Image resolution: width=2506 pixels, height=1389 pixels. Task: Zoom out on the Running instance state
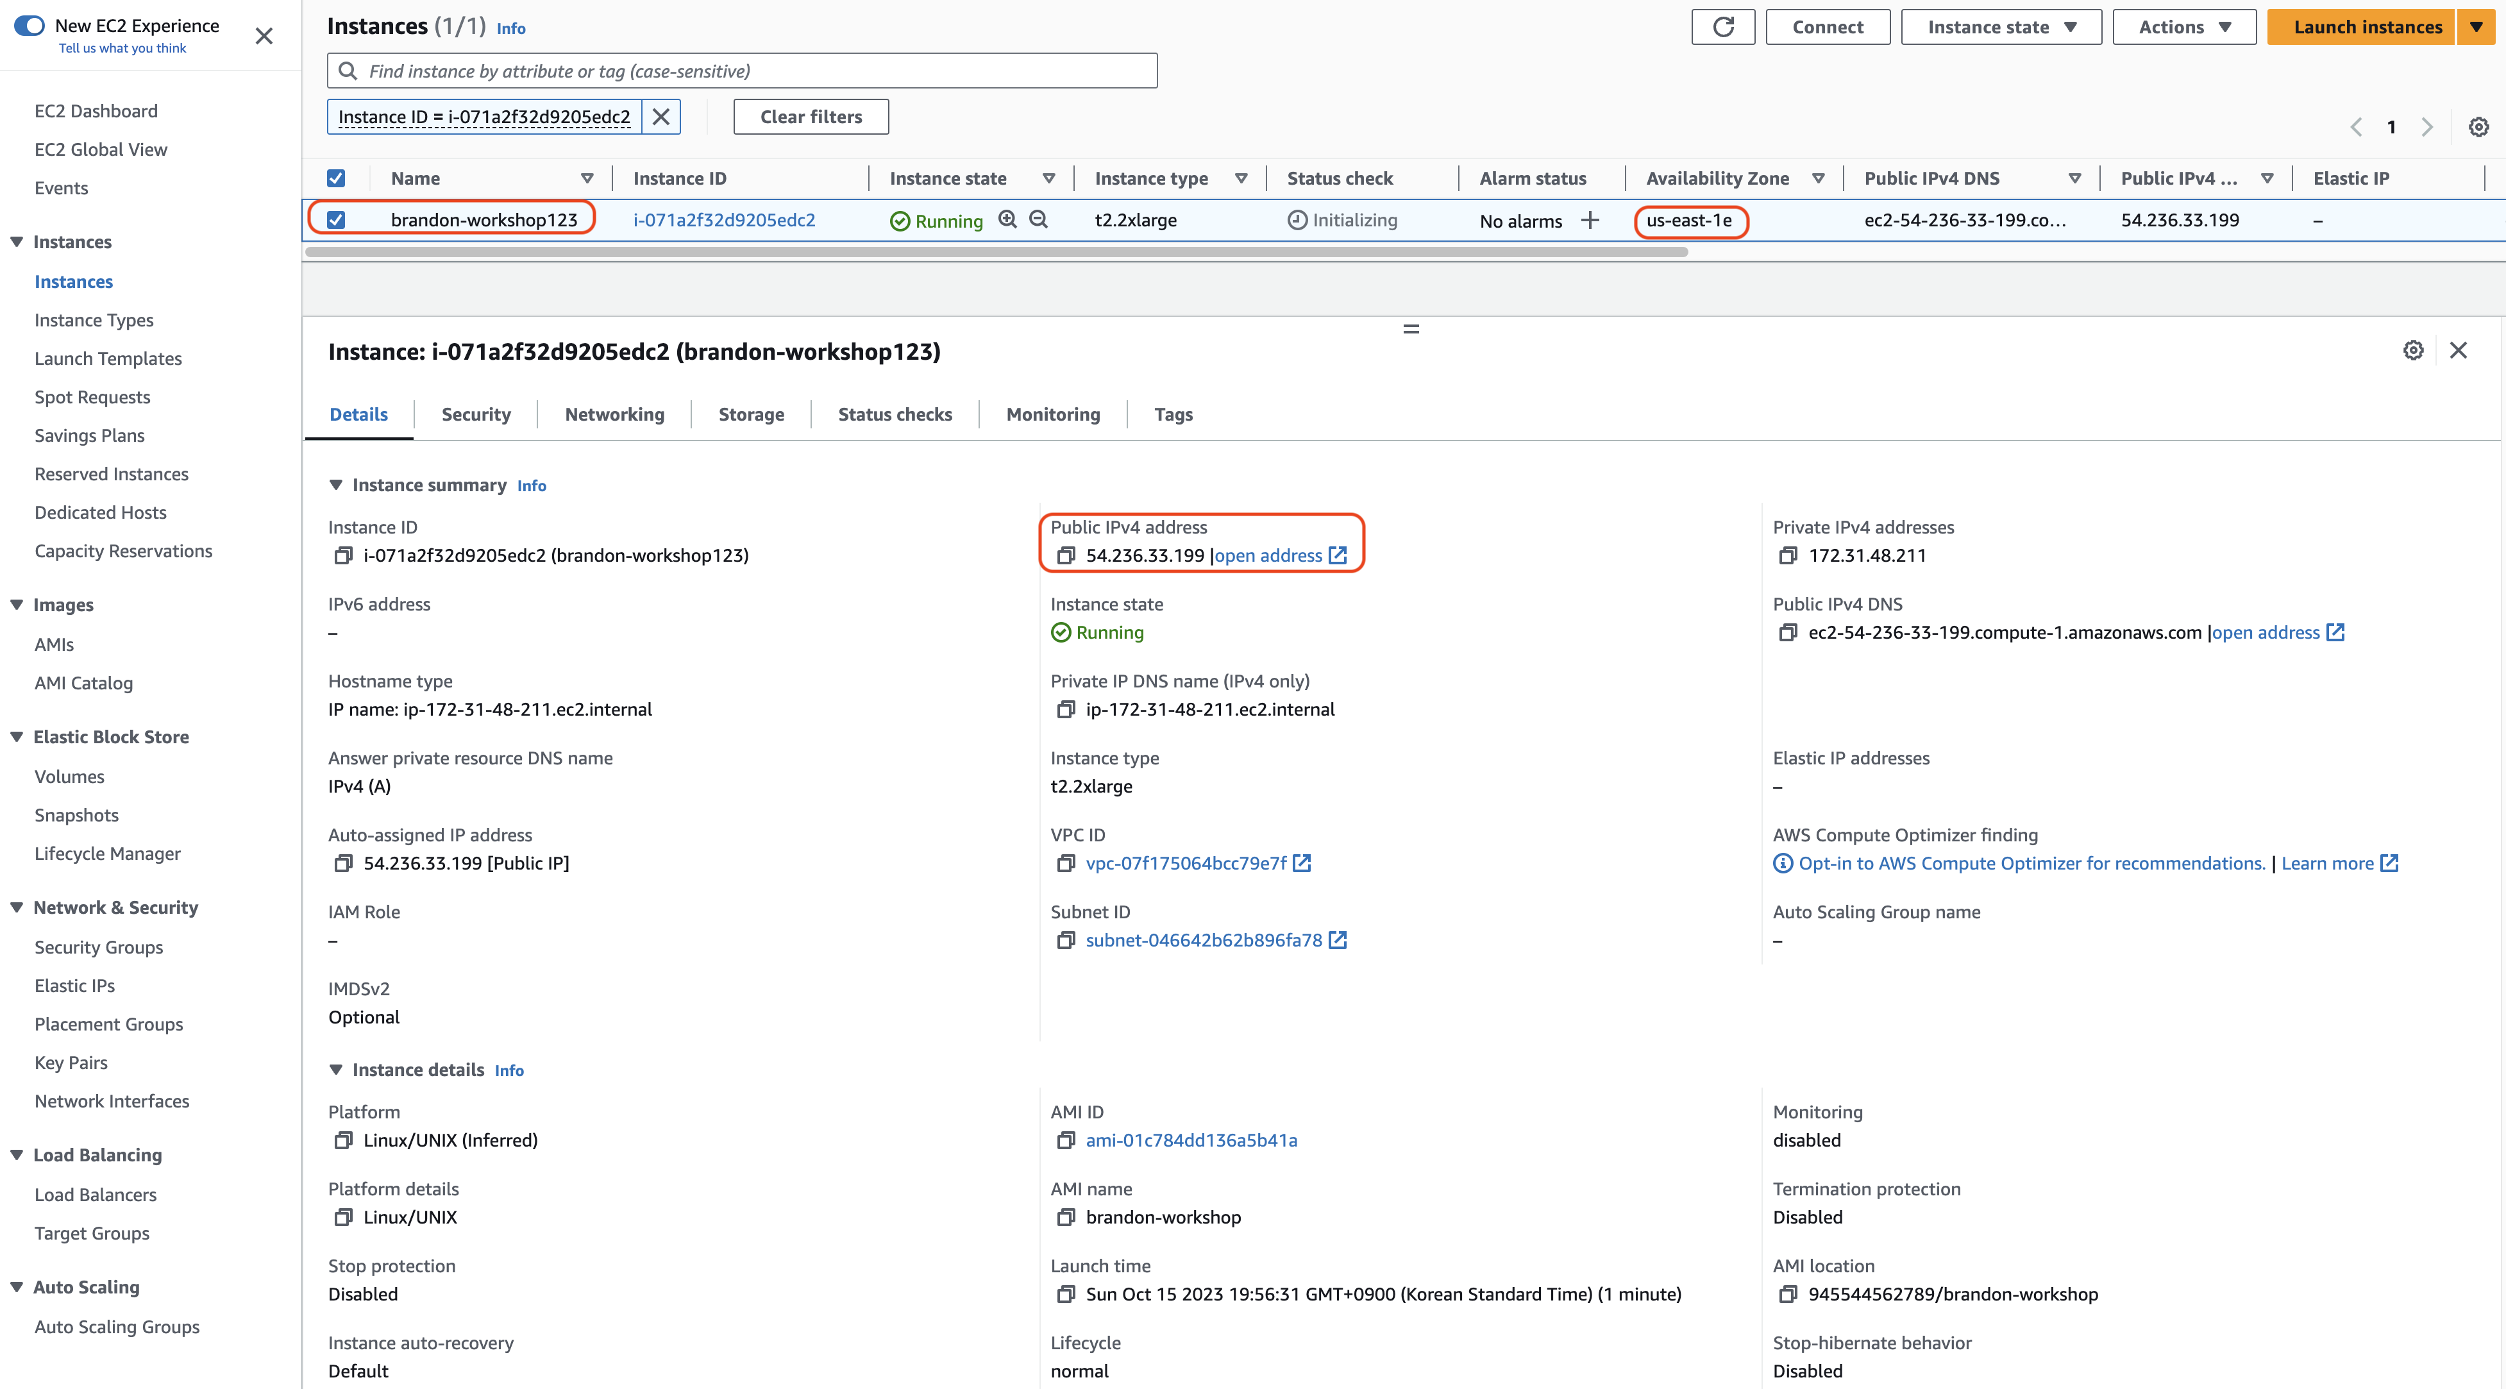click(1039, 220)
